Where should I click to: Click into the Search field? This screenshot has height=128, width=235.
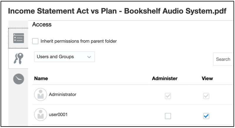pyautogui.click(x=225, y=59)
